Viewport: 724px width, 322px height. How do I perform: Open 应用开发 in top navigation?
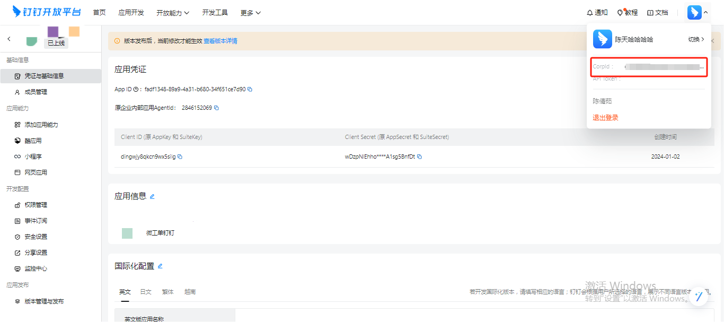tap(131, 13)
